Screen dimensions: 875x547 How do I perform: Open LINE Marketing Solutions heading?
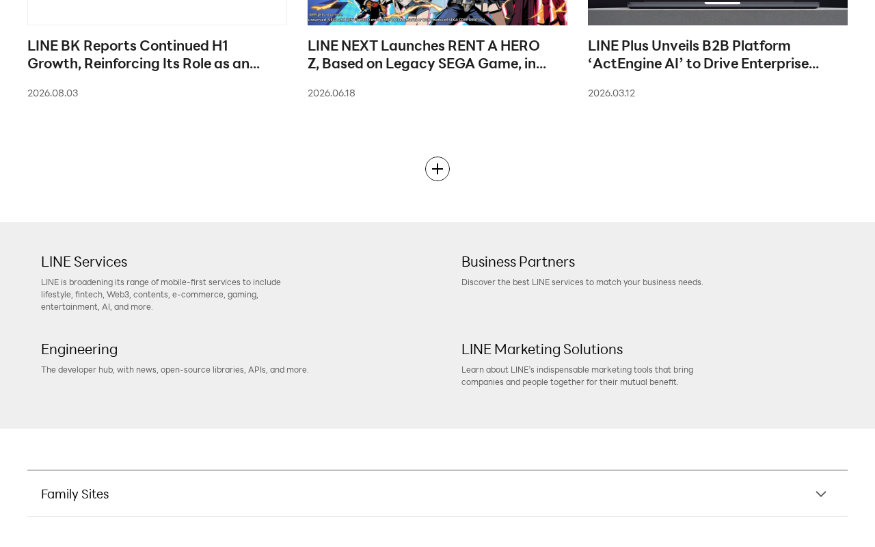point(542,349)
